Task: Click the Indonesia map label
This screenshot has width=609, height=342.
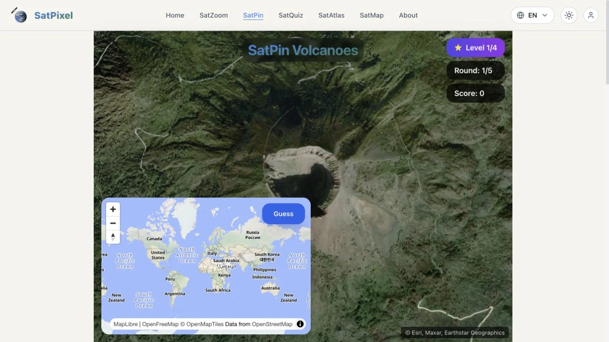Action: [x=262, y=277]
